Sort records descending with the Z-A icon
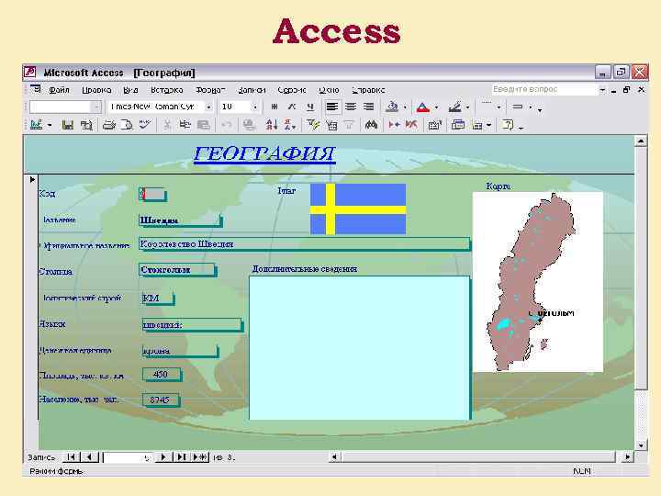Screen dimensions: 661x496 pyautogui.click(x=289, y=125)
